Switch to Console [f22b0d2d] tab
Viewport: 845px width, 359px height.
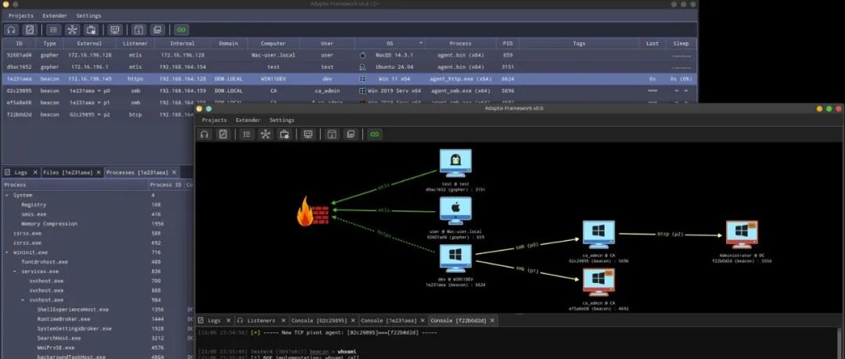[458, 321]
